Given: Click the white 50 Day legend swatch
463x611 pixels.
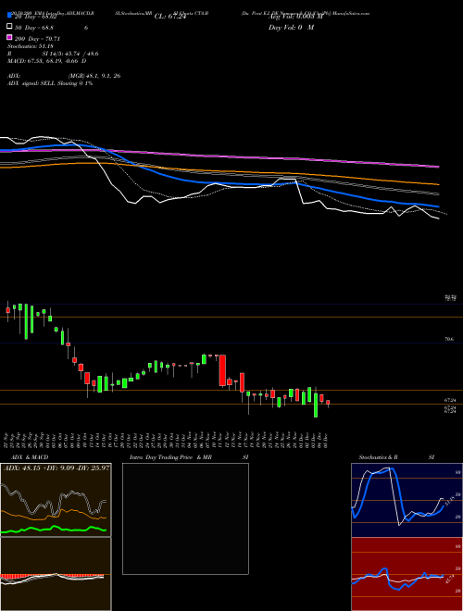Looking at the screenshot, I should 10,26.
